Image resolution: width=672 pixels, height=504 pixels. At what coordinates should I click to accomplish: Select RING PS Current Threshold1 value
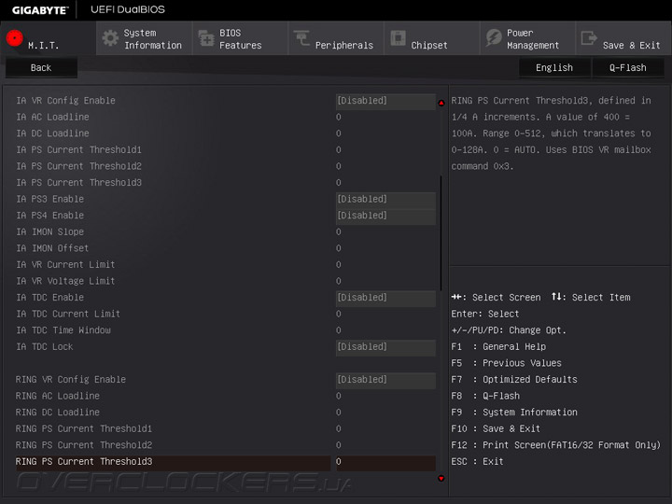tap(339, 429)
